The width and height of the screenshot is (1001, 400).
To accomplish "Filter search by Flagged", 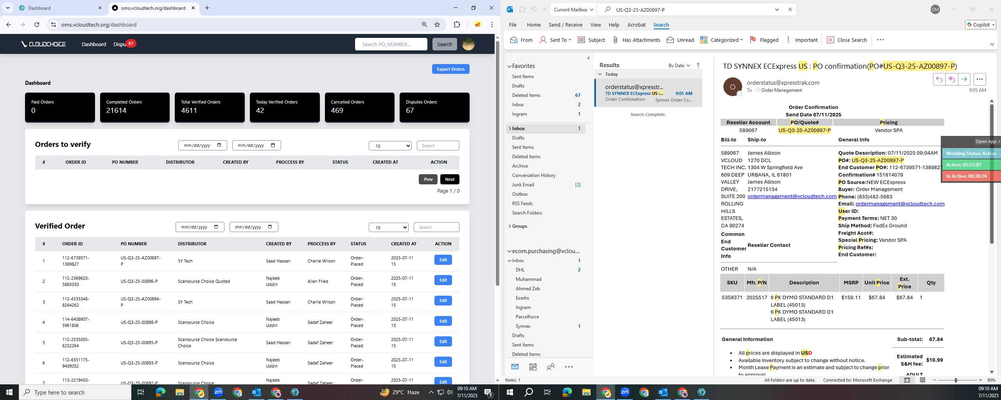I will coord(764,40).
